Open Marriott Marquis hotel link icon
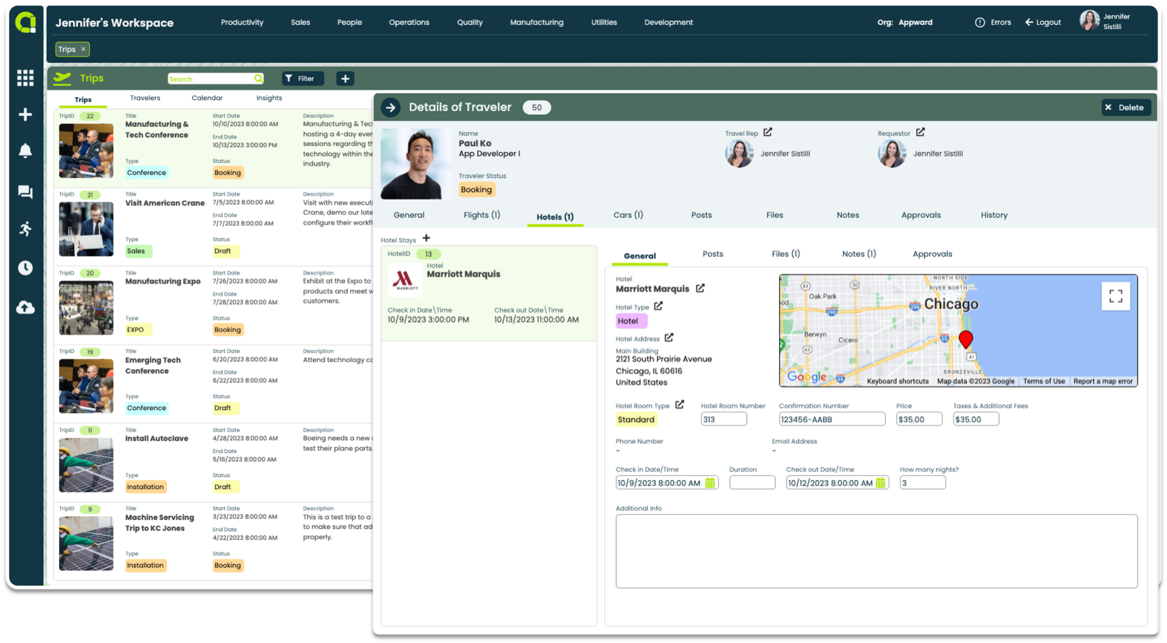 tap(700, 288)
